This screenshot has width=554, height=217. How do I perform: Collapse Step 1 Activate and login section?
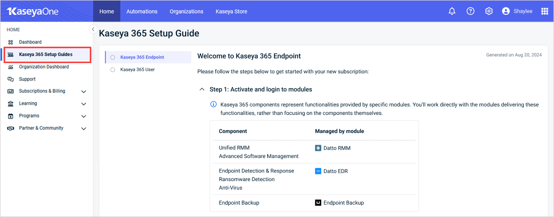(202, 89)
